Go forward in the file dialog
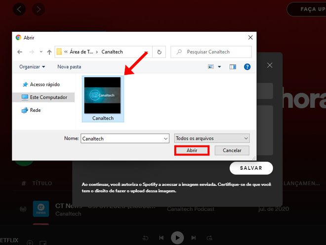The image size is (326, 245). click(x=32, y=52)
